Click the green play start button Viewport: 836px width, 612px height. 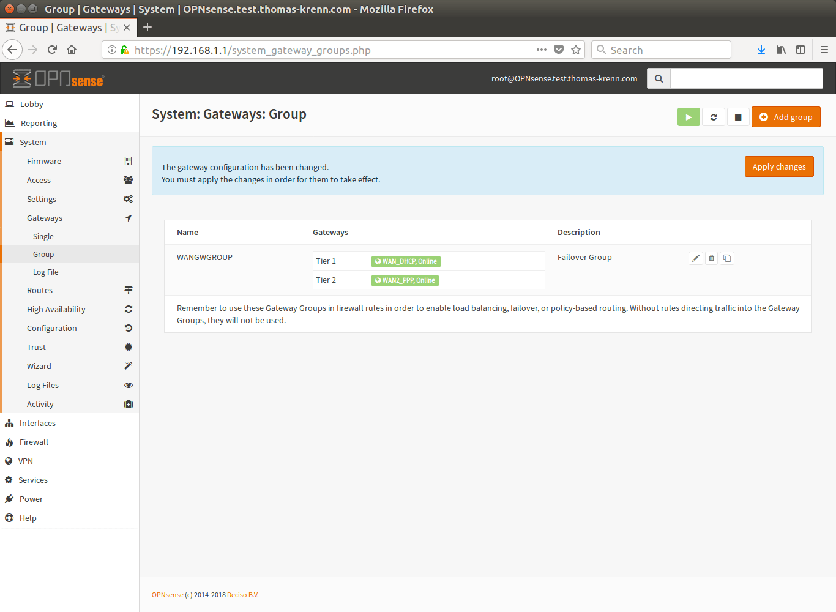pyautogui.click(x=689, y=117)
